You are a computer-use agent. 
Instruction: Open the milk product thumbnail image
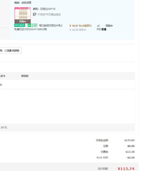(23, 15)
